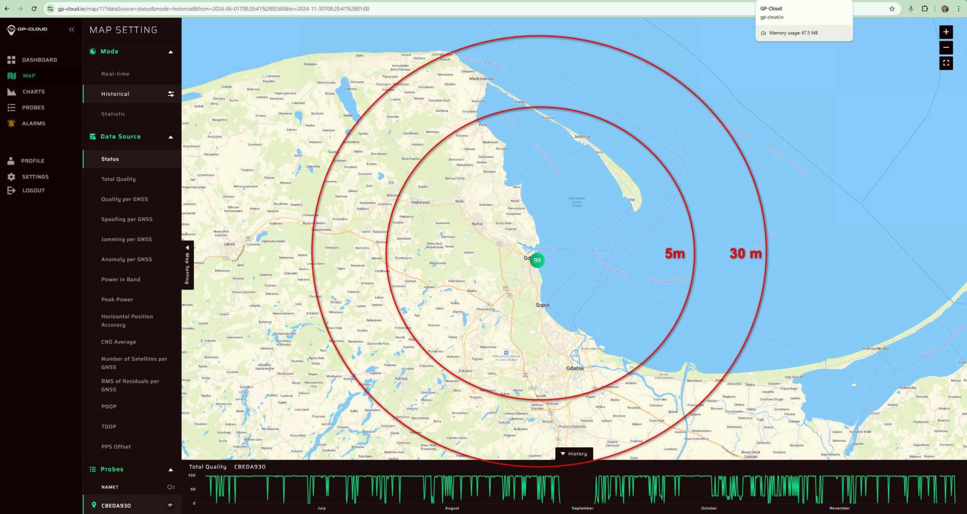Toggle the NAME sort order in Probes

coord(116,487)
